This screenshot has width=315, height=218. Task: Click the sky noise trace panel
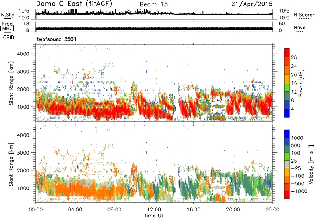154,14
